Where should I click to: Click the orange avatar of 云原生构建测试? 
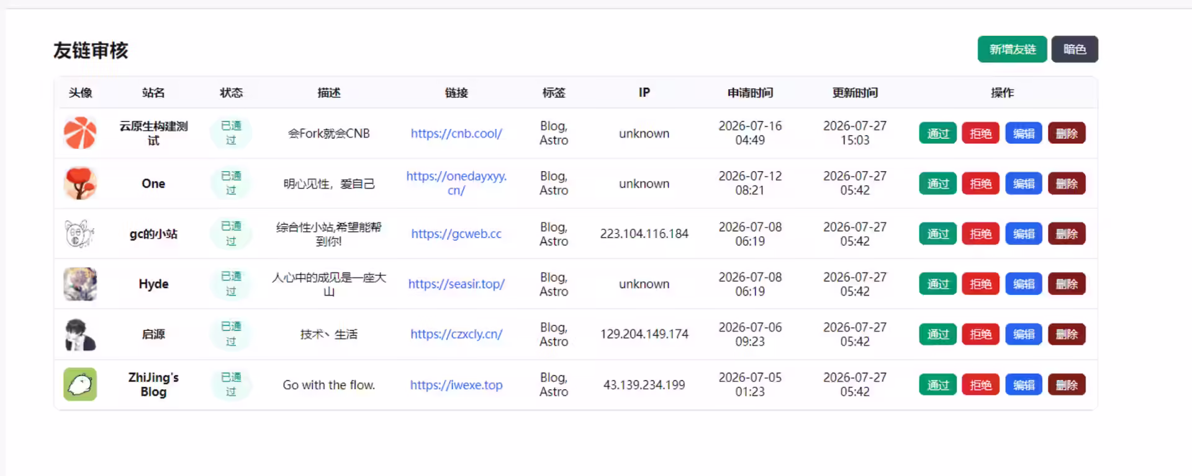point(80,133)
